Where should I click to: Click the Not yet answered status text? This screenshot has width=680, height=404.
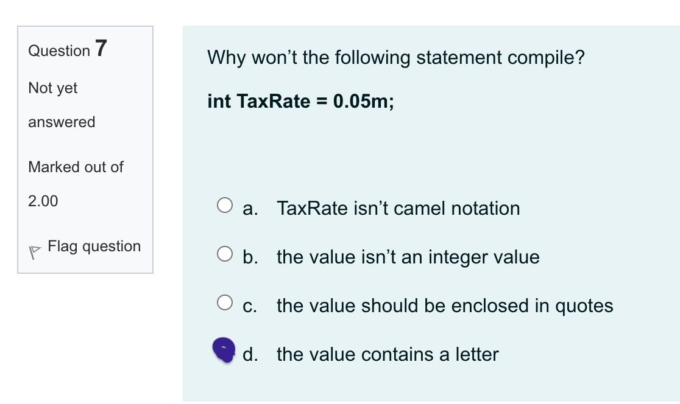(x=62, y=105)
